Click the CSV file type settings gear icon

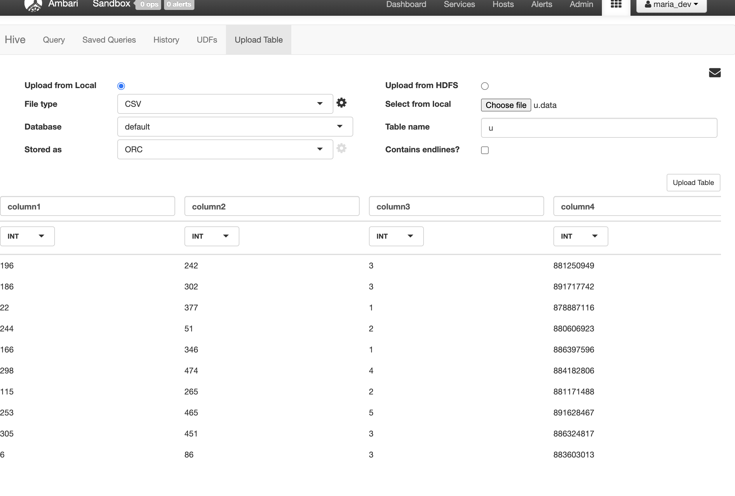click(x=342, y=103)
